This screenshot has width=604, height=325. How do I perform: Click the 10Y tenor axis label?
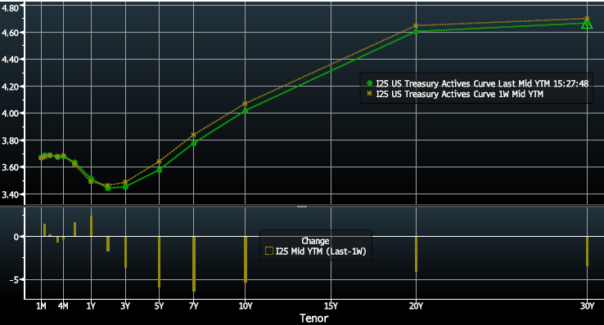click(246, 306)
